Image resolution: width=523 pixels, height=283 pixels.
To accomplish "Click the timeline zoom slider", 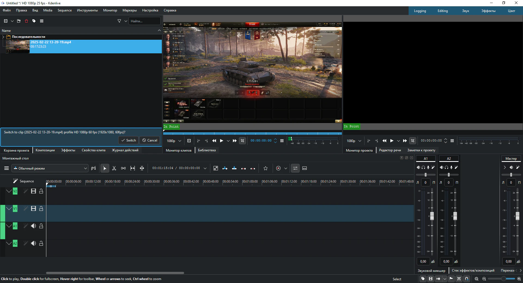I will (503, 279).
